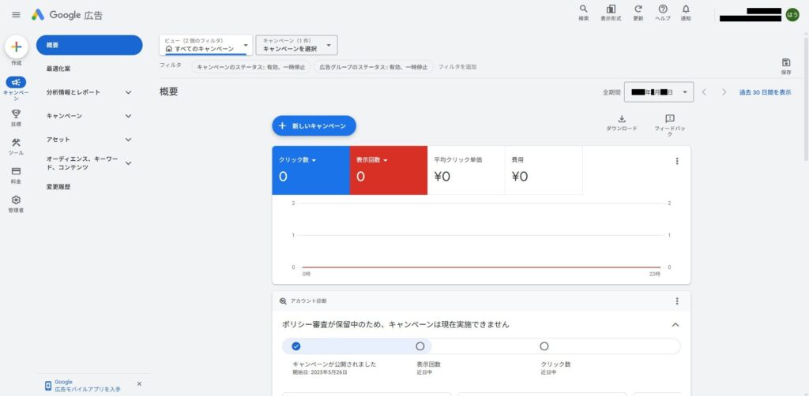The height and width of the screenshot is (396, 809).
Task: Open the date range dropdown
Action: click(x=659, y=92)
